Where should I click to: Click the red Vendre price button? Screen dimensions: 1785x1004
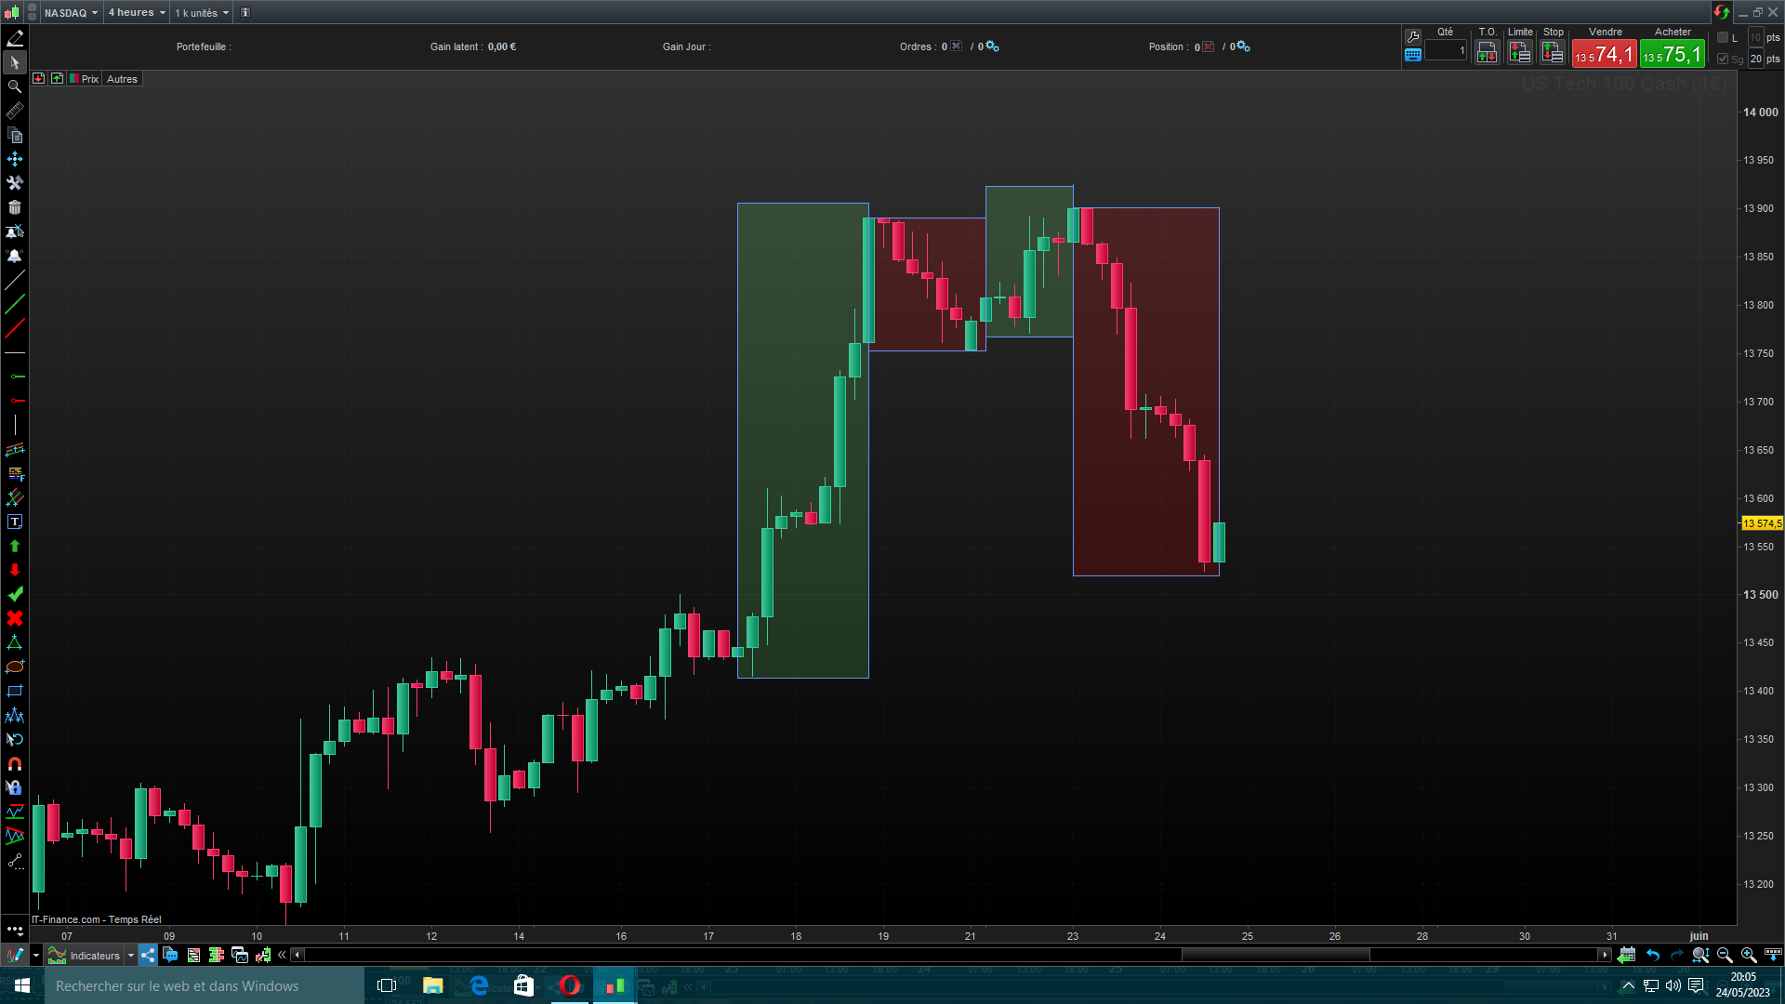tap(1605, 55)
